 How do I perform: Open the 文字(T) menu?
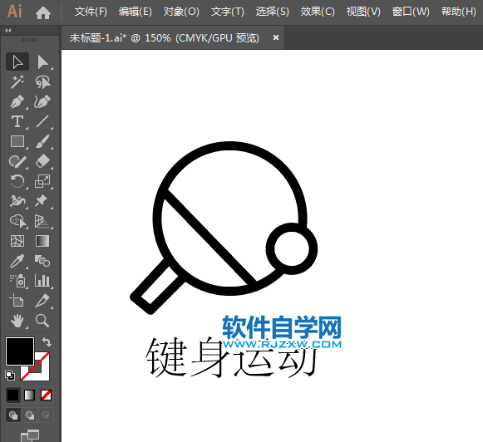pos(227,12)
